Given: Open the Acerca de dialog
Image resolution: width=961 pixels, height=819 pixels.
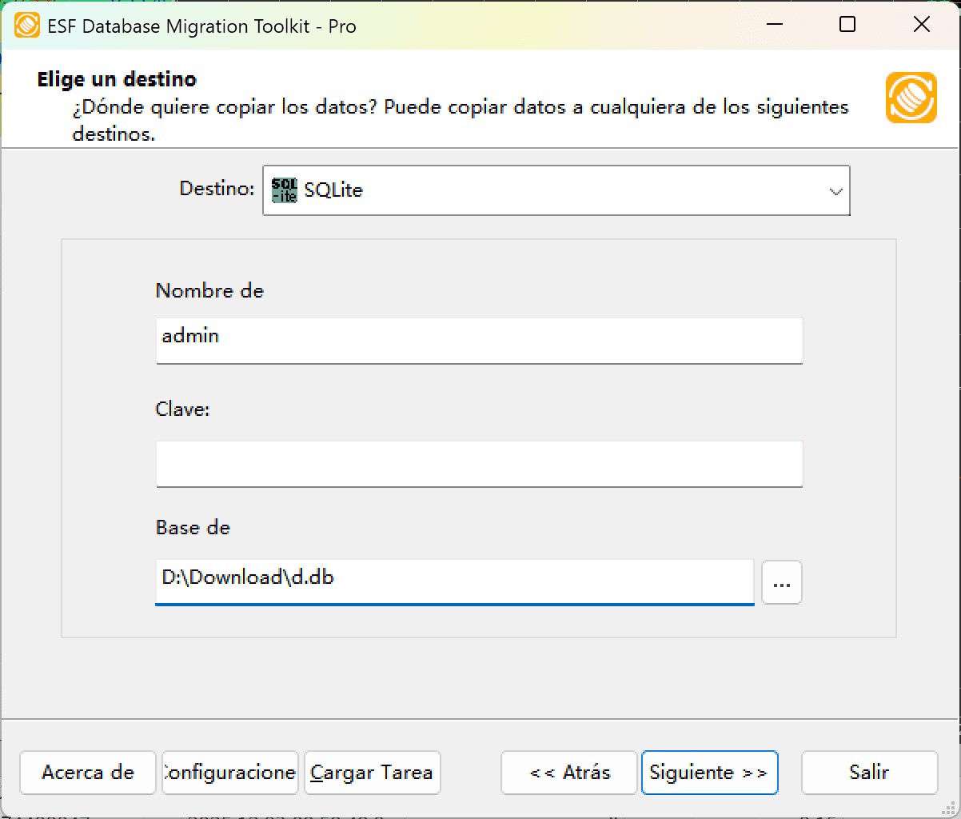Looking at the screenshot, I should point(87,773).
